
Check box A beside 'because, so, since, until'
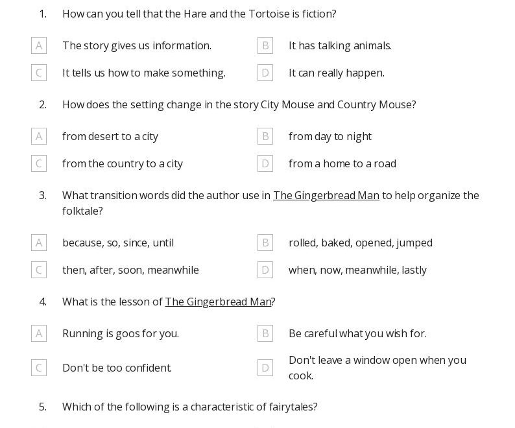tap(39, 243)
